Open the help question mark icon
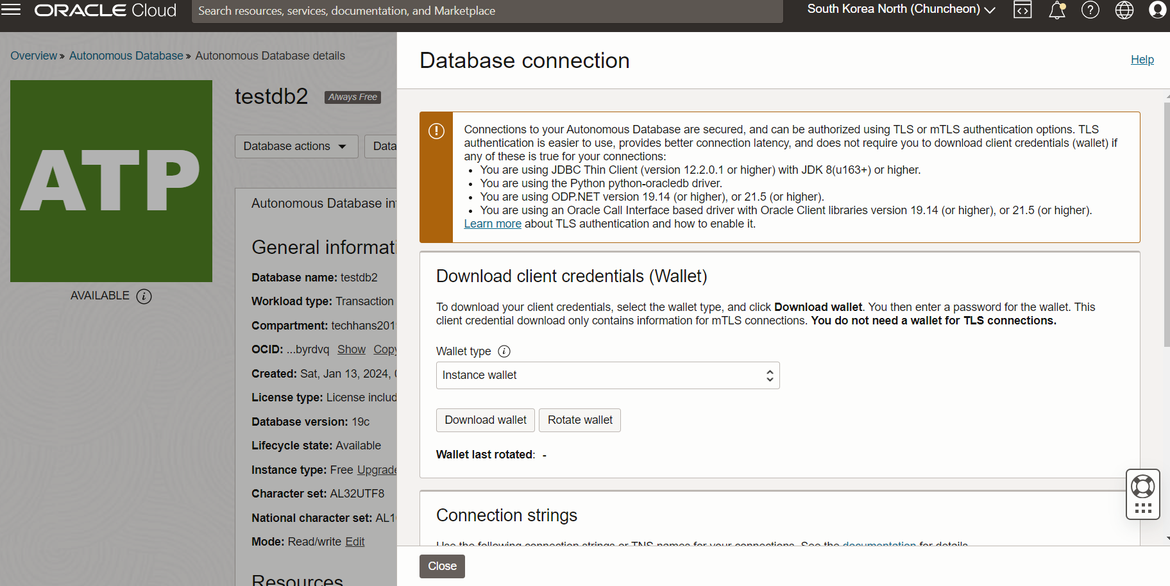This screenshot has height=586, width=1170. [1090, 10]
